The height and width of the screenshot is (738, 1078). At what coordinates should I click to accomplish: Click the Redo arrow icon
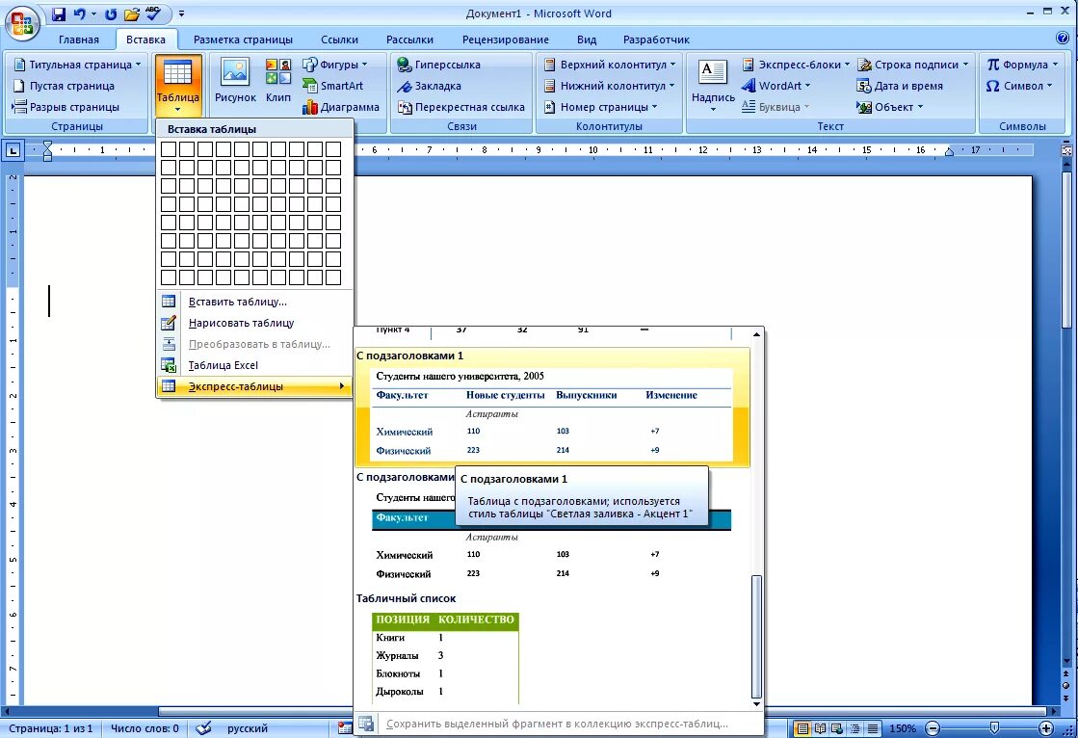tap(110, 13)
